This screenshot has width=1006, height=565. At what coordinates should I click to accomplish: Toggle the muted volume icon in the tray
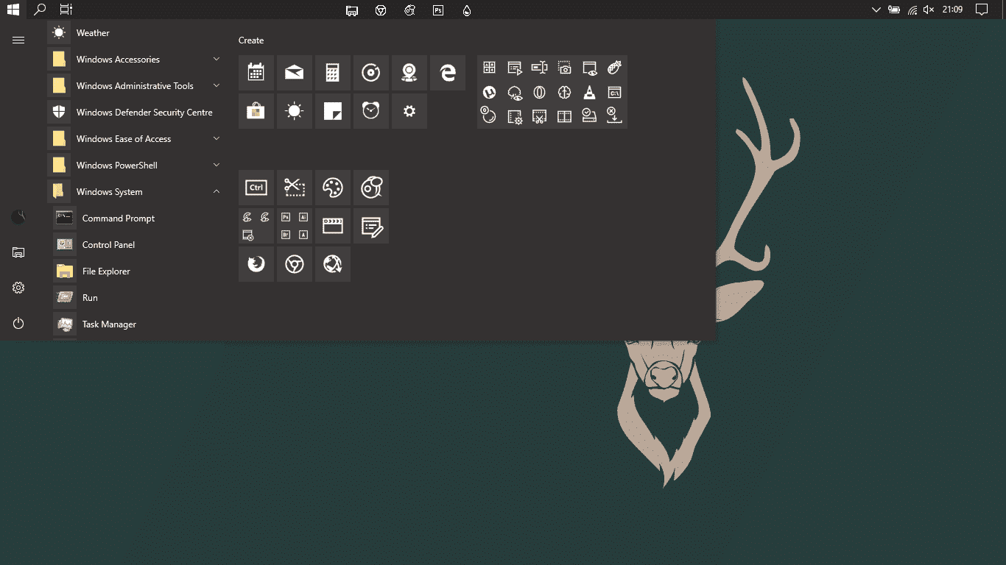pyautogui.click(x=929, y=10)
